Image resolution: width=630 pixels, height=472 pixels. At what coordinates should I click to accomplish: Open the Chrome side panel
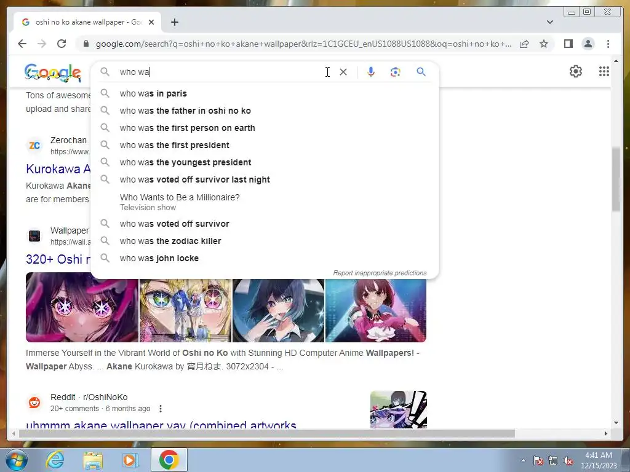click(x=568, y=44)
